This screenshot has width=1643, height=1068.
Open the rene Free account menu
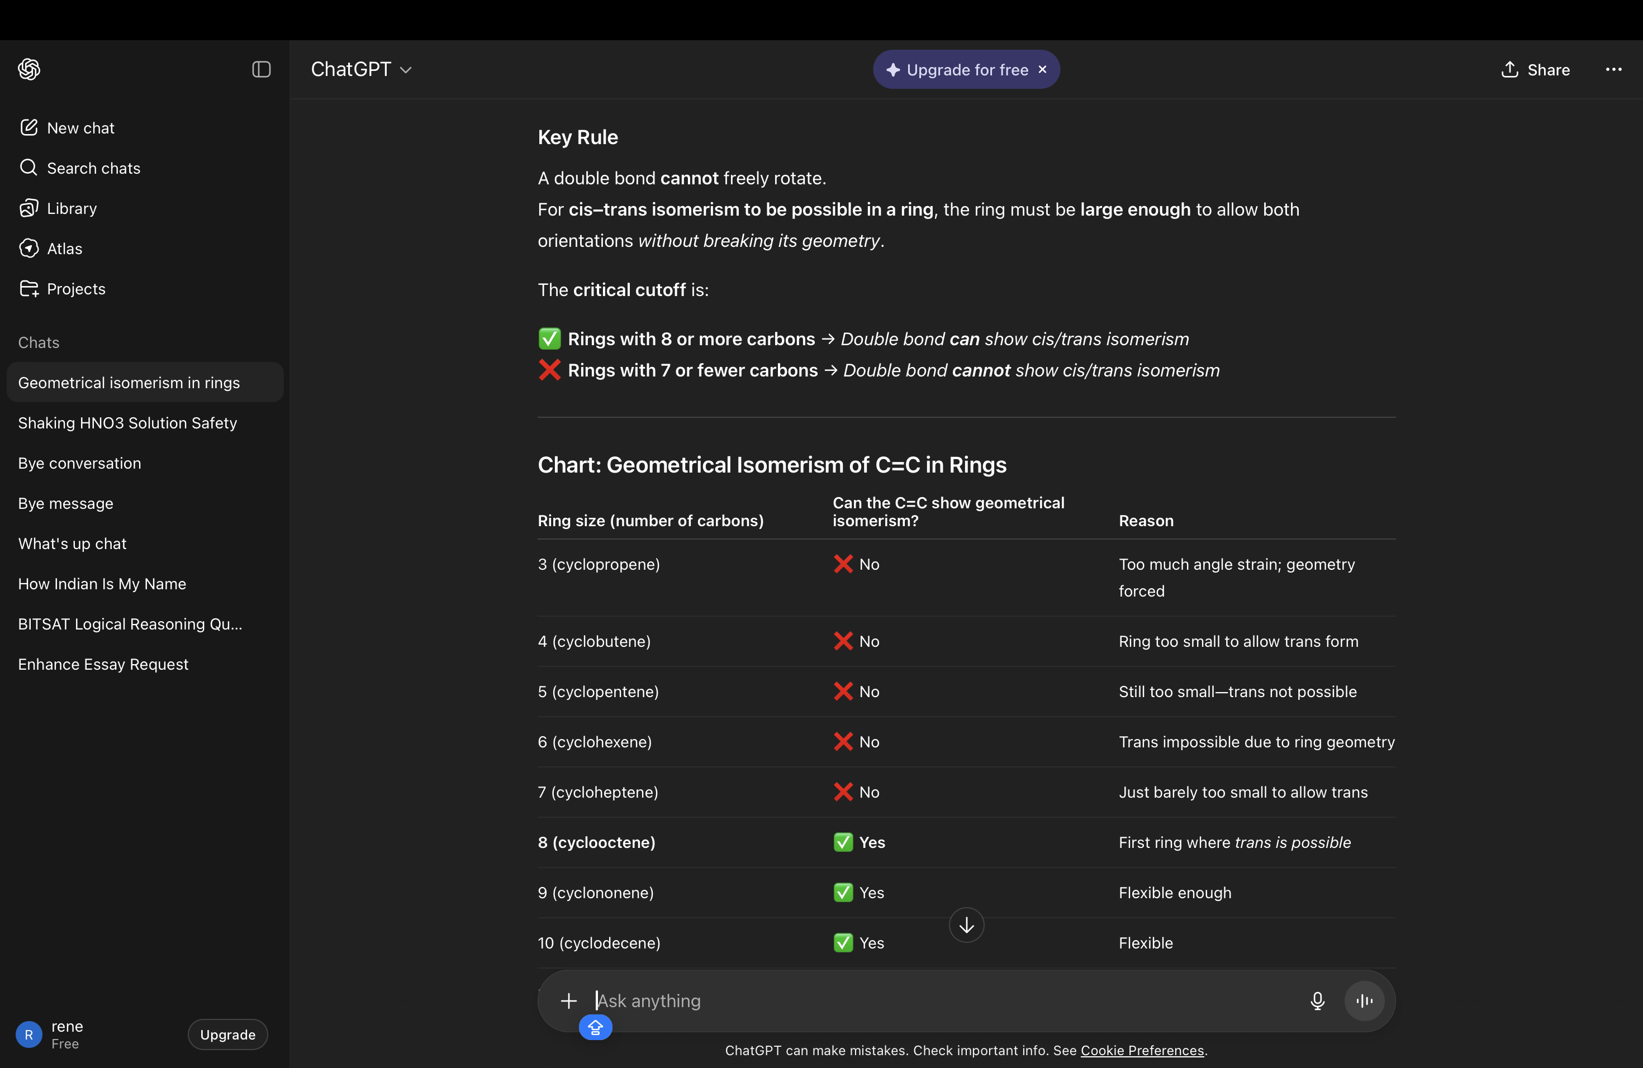tap(67, 1033)
